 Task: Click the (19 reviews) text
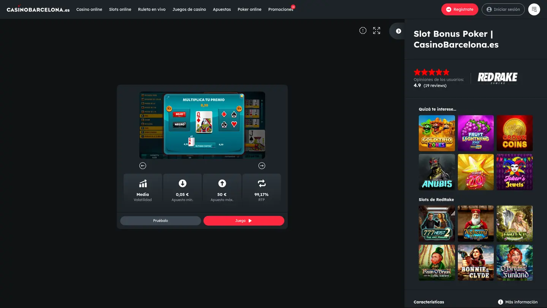[x=435, y=86]
